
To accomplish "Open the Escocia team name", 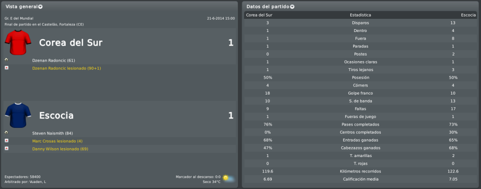I will pyautogui.click(x=56, y=116).
